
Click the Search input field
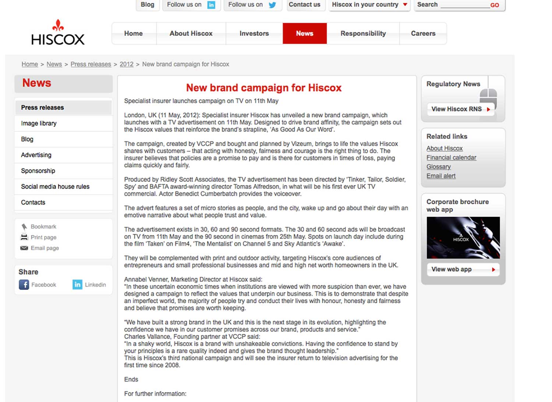pyautogui.click(x=464, y=5)
